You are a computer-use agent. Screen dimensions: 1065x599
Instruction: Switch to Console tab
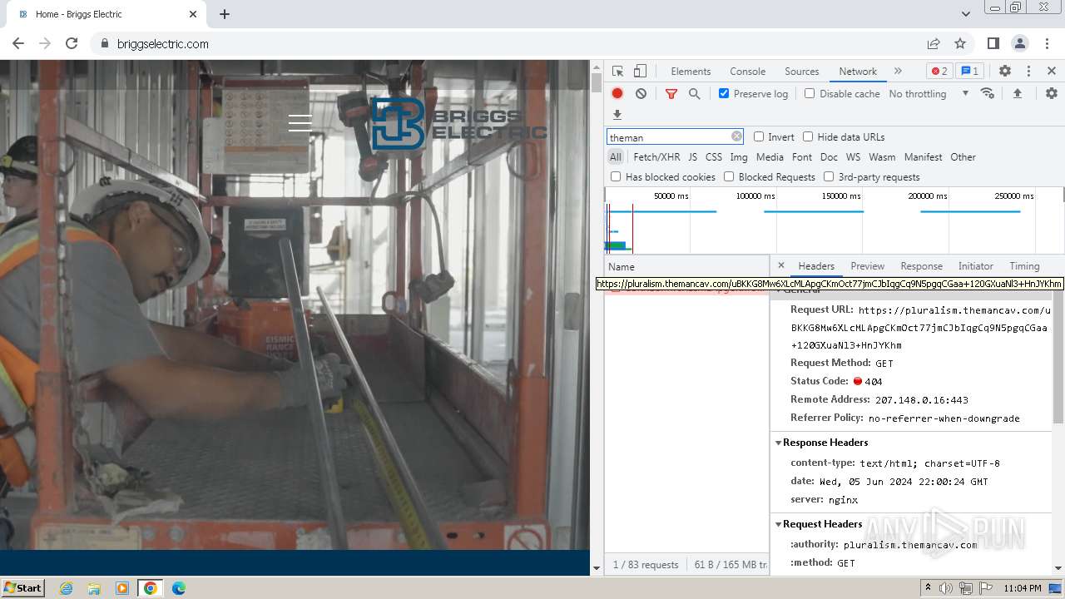click(x=747, y=72)
